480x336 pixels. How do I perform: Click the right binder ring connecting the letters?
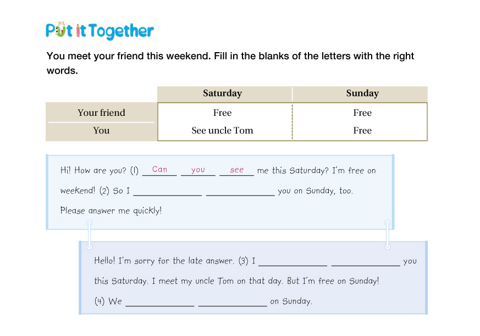388,234
